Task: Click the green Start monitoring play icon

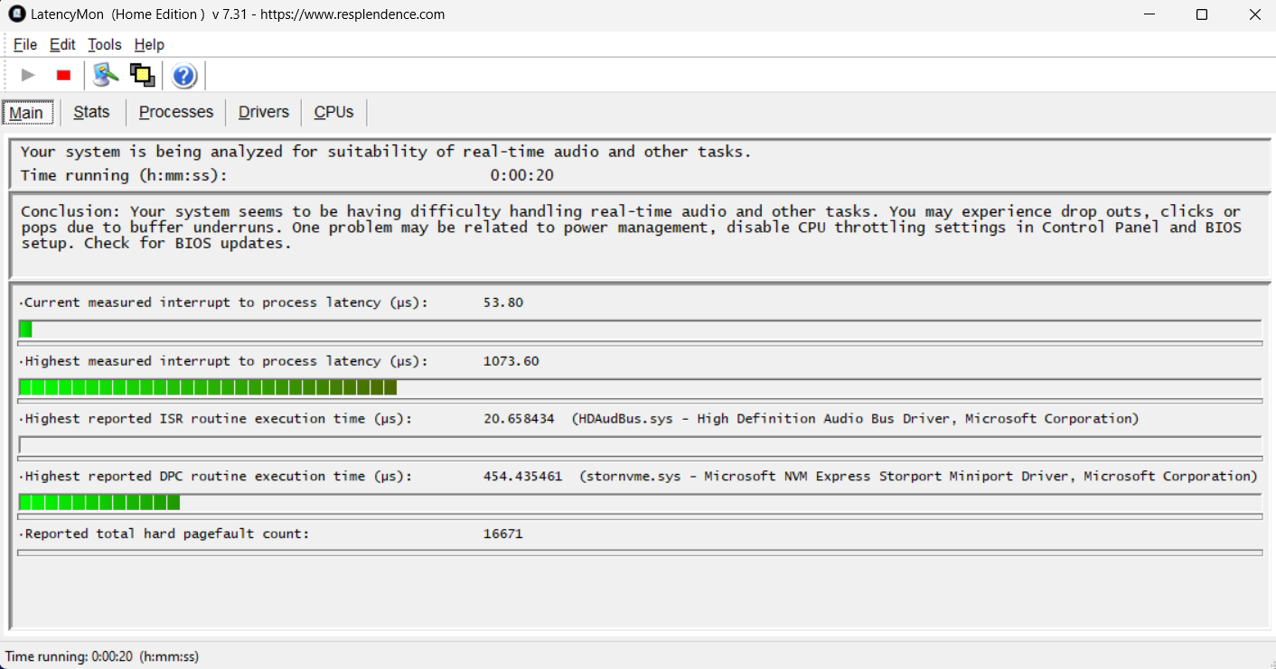Action: (x=28, y=75)
